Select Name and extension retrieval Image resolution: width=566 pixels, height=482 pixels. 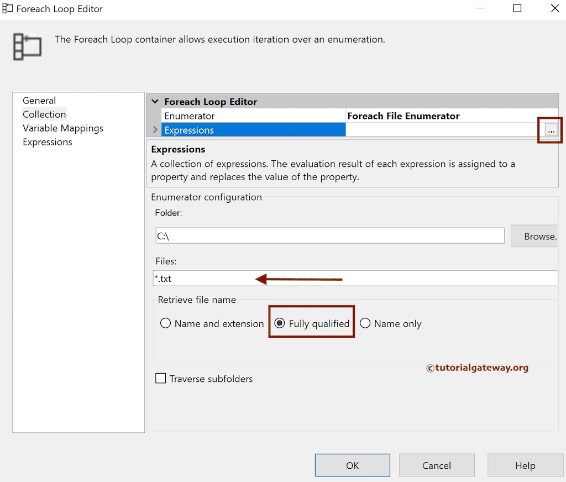coord(165,323)
